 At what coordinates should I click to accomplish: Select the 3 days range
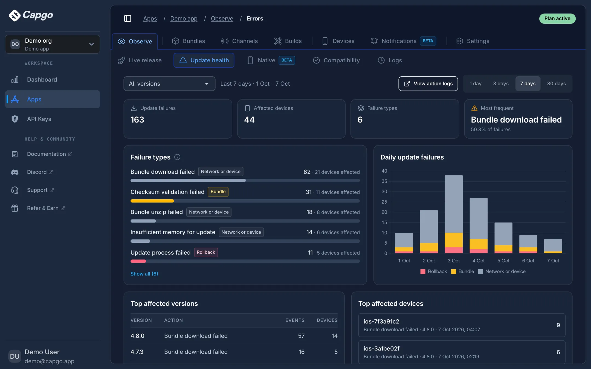click(x=501, y=84)
